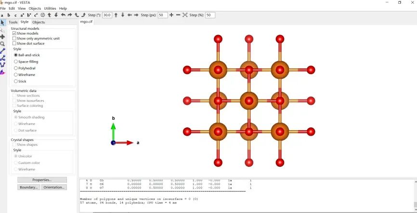Click the minus zoom-out icon

coord(178,15)
